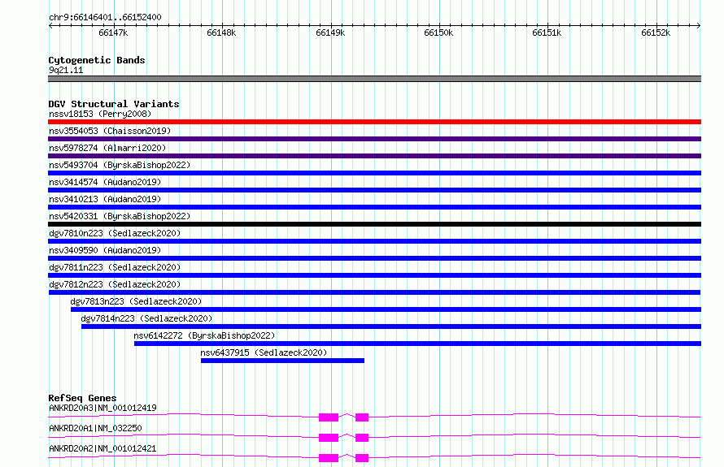The width and height of the screenshot is (724, 467).
Task: Click the second smaller exon of ANKRD20A2
Action: tap(362, 458)
